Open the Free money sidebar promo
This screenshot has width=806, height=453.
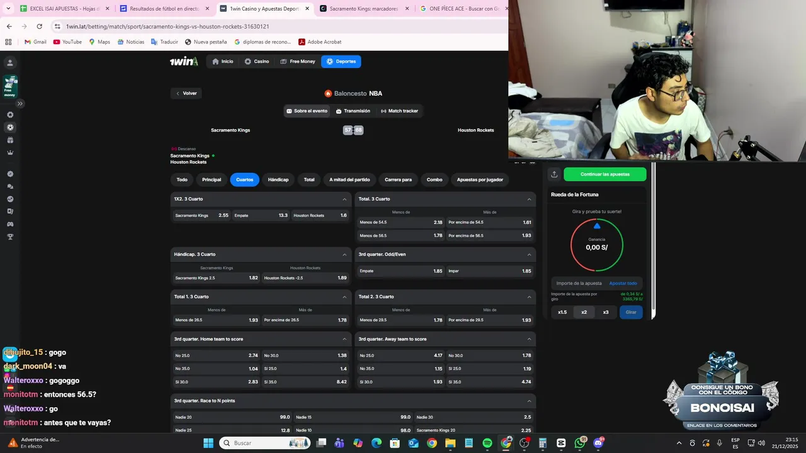tap(10, 86)
